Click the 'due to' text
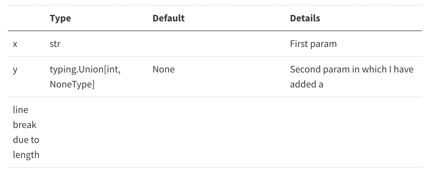The image size is (435, 176). (x=26, y=140)
